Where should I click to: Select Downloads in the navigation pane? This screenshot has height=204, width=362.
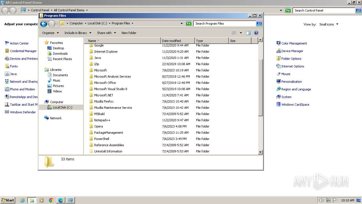(60, 54)
